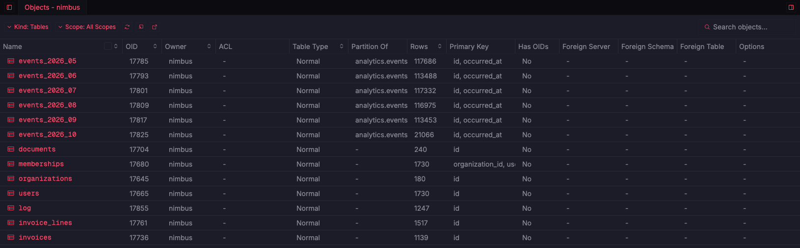800x248 pixels.
Task: Select the users table name
Action: pyautogui.click(x=29, y=193)
